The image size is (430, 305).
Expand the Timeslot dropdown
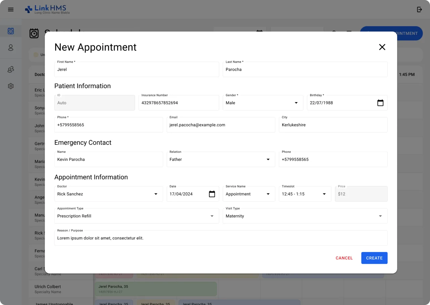pyautogui.click(x=305, y=194)
